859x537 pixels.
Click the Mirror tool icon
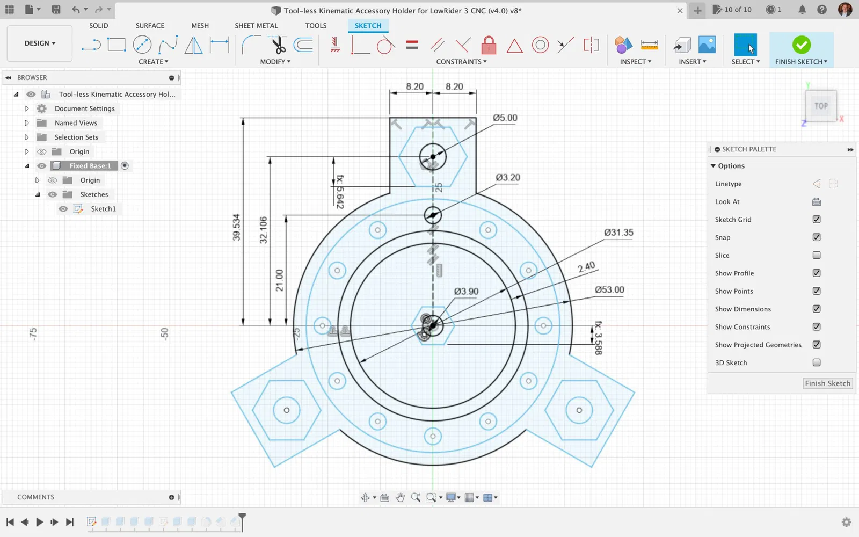point(193,45)
